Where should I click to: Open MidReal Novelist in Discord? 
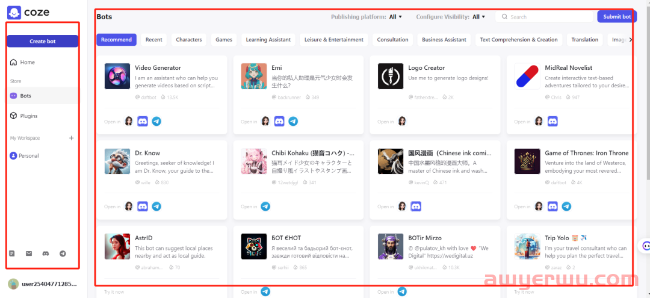pyautogui.click(x=552, y=122)
